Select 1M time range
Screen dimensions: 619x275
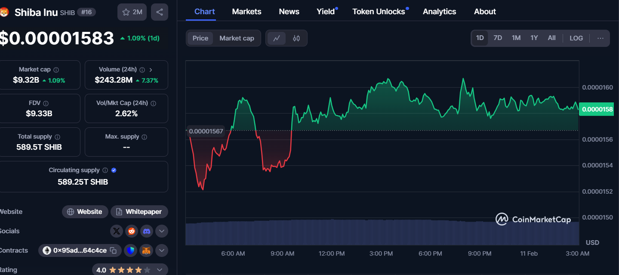click(x=516, y=38)
